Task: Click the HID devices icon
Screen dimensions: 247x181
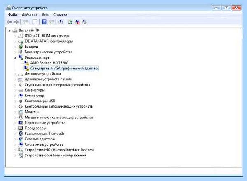Action: click(x=21, y=150)
